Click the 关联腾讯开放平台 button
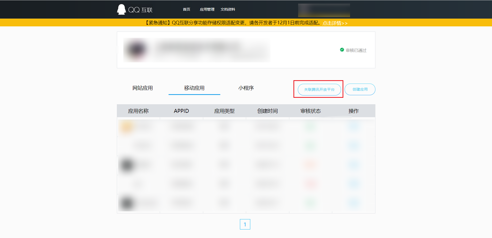Viewport: 492px width, 238px height. coord(319,89)
